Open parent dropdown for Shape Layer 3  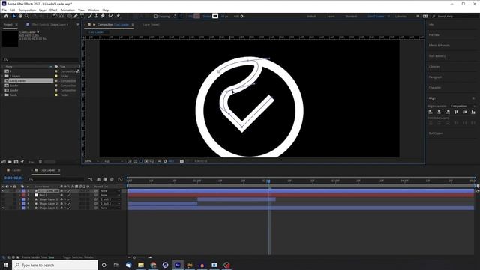[110, 199]
